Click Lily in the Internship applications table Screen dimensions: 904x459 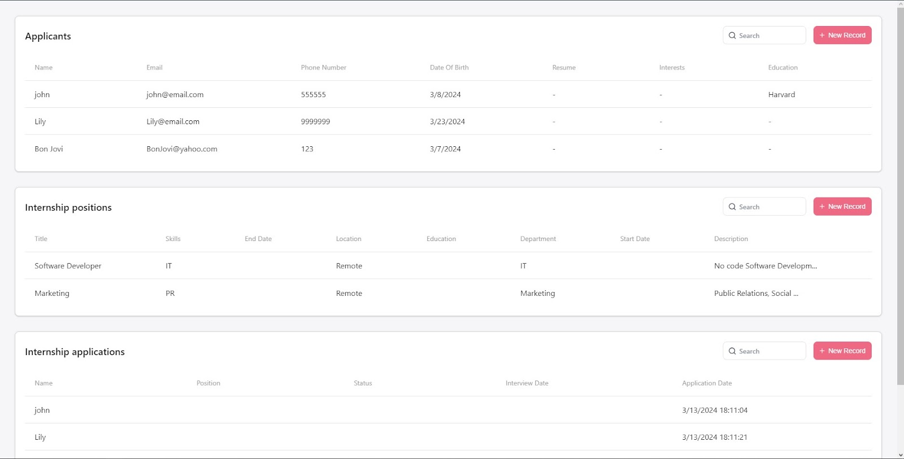click(40, 437)
